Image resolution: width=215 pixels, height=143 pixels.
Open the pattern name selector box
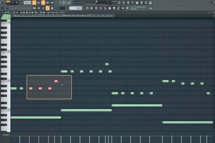[76, 8]
